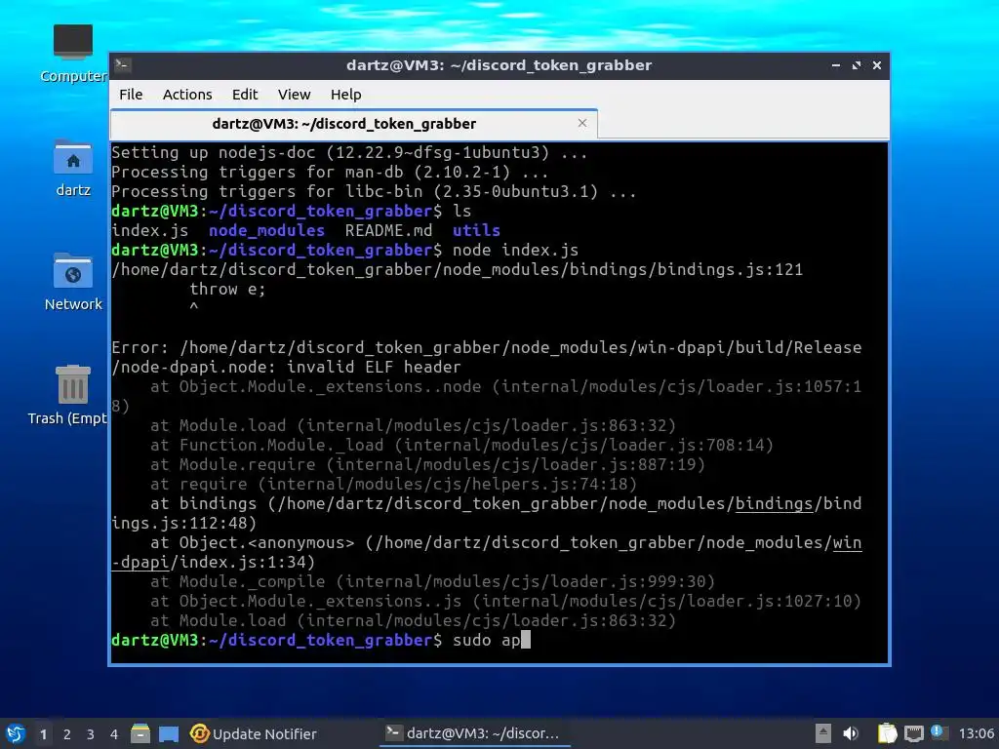Click the terminal icon in the title bar
This screenshot has height=749, width=999.
pyautogui.click(x=123, y=65)
